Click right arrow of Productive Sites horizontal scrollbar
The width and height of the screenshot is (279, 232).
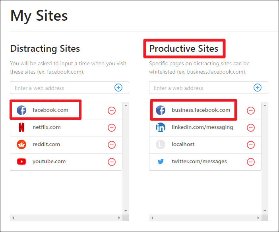pos(258,218)
